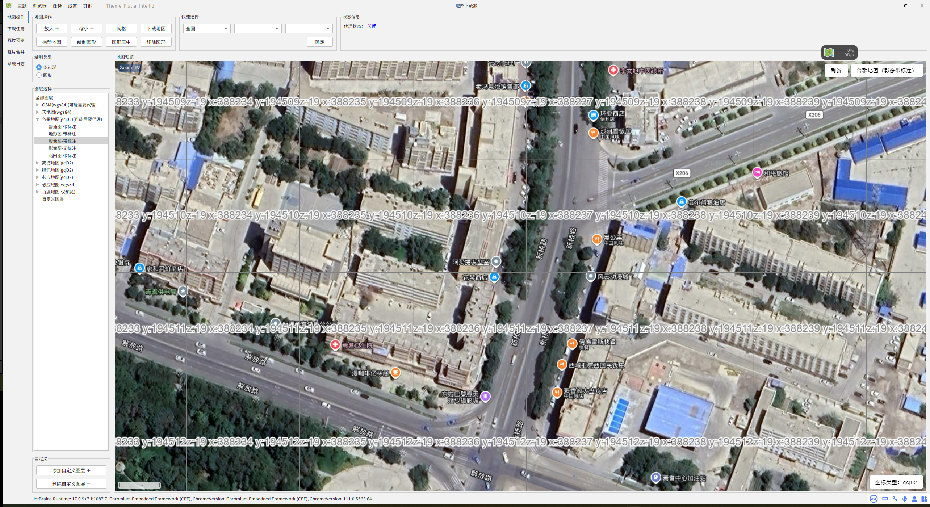This screenshot has width=930, height=507.
Task: Select the 圆形 radio button
Action: point(39,75)
